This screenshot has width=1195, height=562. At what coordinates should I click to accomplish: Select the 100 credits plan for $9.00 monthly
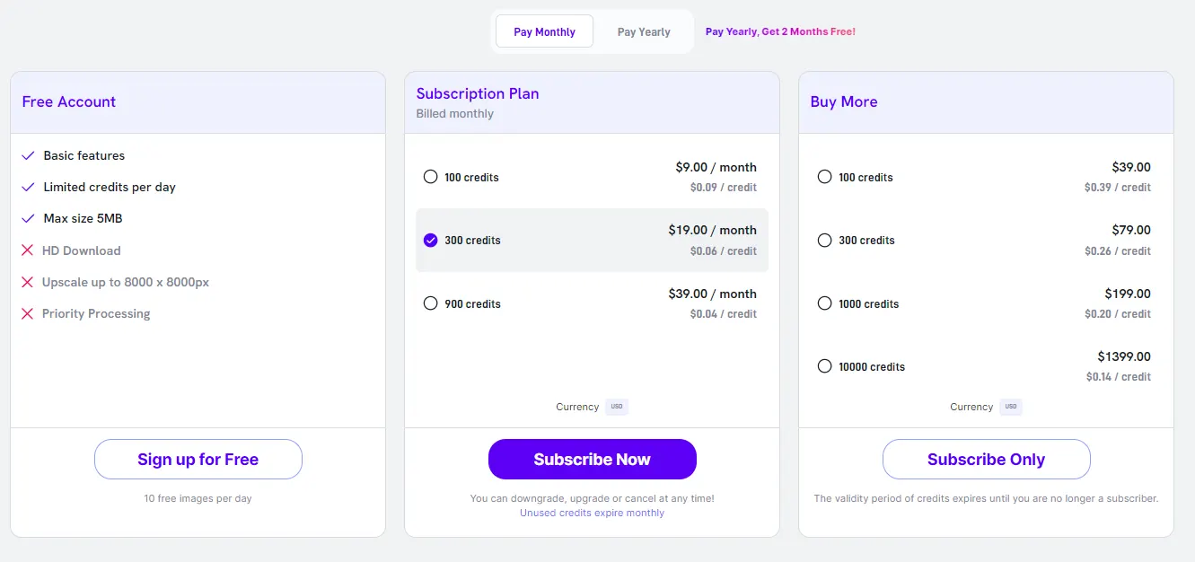(x=430, y=177)
